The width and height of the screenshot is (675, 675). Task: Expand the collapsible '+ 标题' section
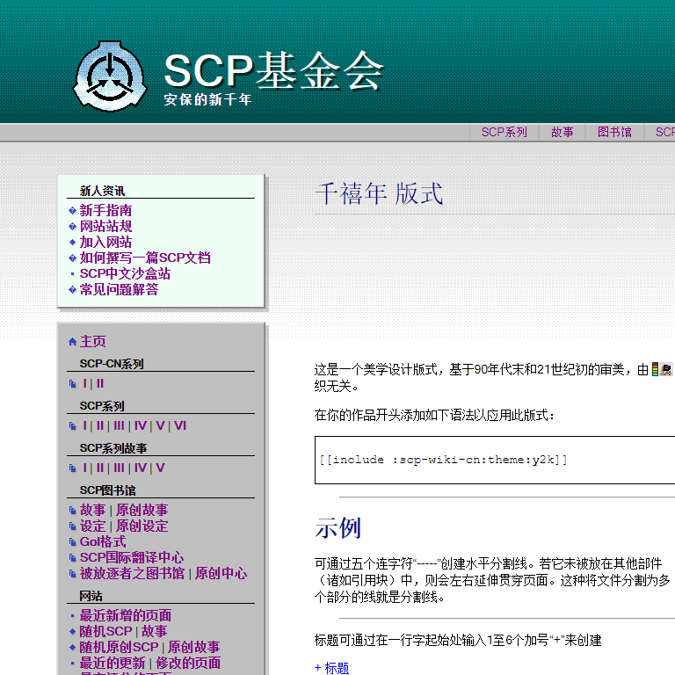(331, 668)
